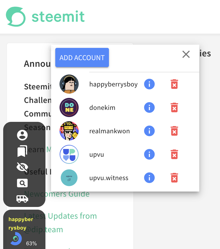This screenshot has height=249, width=220.
Task: Toggle the crossed-eye visibility icon
Action: point(22,167)
